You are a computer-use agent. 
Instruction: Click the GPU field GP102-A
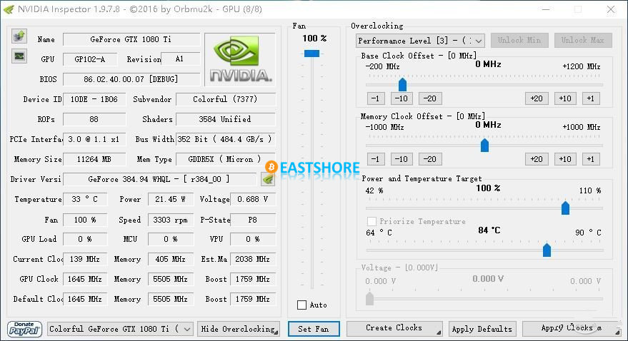click(90, 59)
